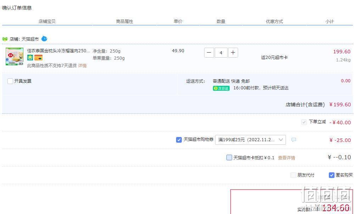Click the 店铺: 天猫超市 store name
Image resolution: width=354 pixels, height=214 pixels.
click(24, 39)
